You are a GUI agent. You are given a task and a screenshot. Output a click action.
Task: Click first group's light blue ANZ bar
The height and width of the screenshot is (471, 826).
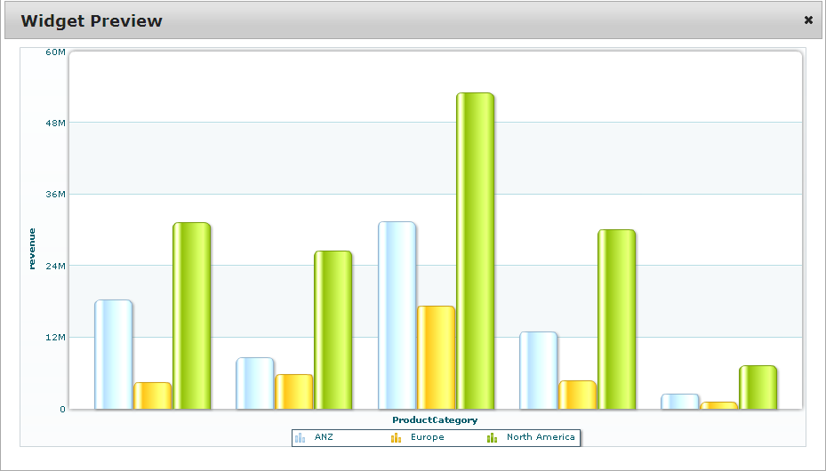click(114, 355)
